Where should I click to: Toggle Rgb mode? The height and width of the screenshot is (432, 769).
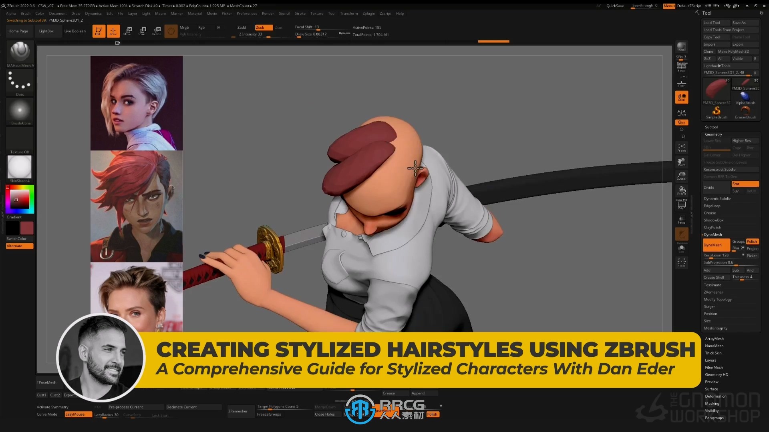pyautogui.click(x=201, y=28)
